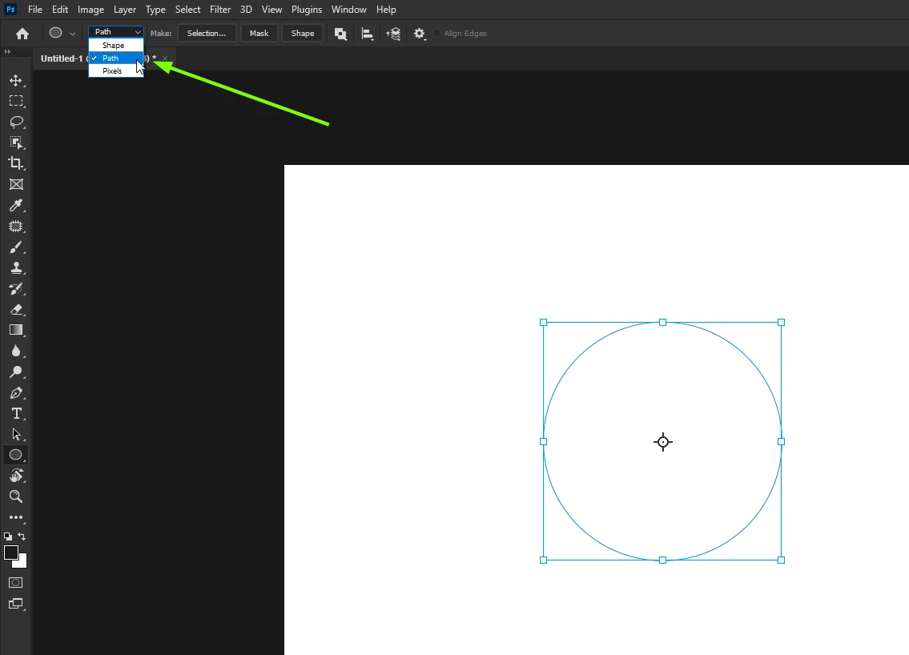Select the Brush tool
Viewport: 909px width, 655px height.
tap(16, 247)
